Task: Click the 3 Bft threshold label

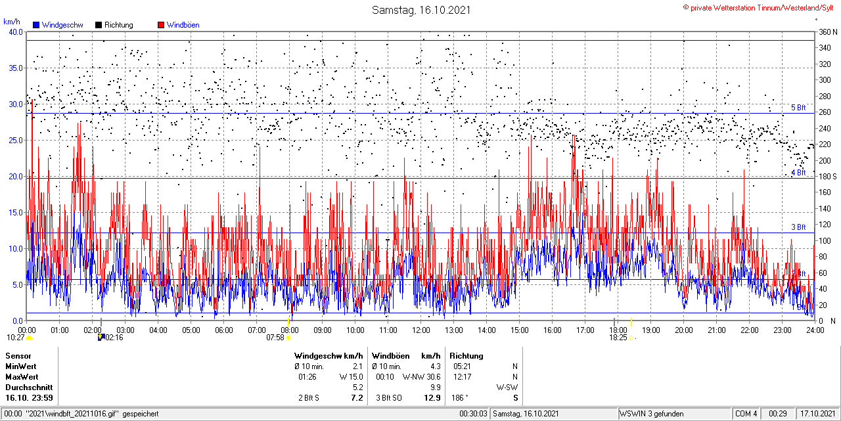Action: pos(798,227)
